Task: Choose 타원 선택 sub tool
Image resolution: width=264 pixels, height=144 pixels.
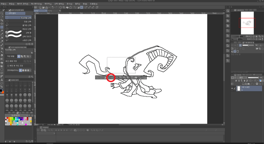Action: click(18, 22)
